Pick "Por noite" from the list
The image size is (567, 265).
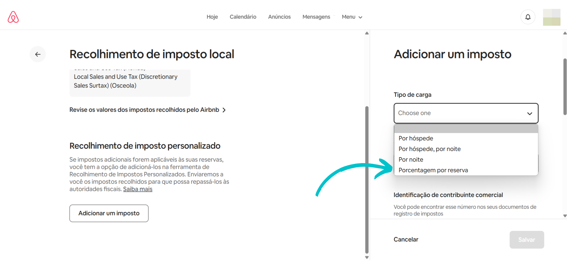(x=411, y=160)
